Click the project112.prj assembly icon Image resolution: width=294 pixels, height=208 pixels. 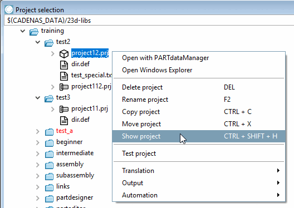pos(64,87)
